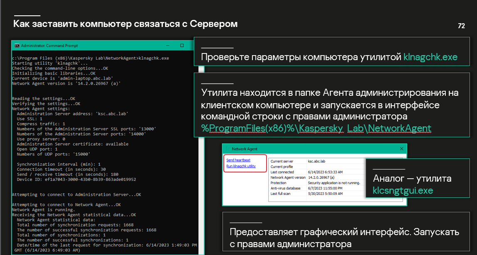
Task: Click the Last connected value 6/14/2023 6:53:33 AM
Action: 325,172
